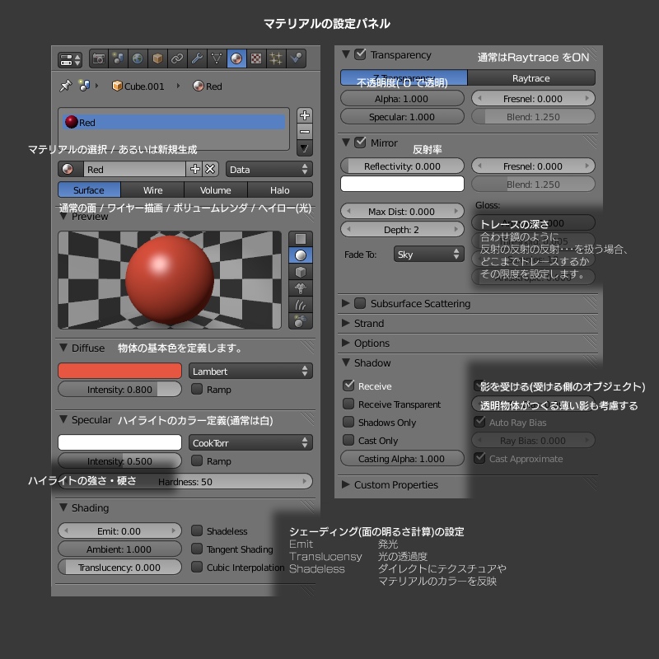Enable Shadeless shading

[x=196, y=530]
